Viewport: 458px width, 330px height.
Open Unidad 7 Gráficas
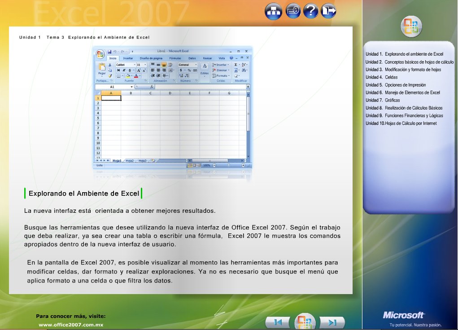click(383, 100)
